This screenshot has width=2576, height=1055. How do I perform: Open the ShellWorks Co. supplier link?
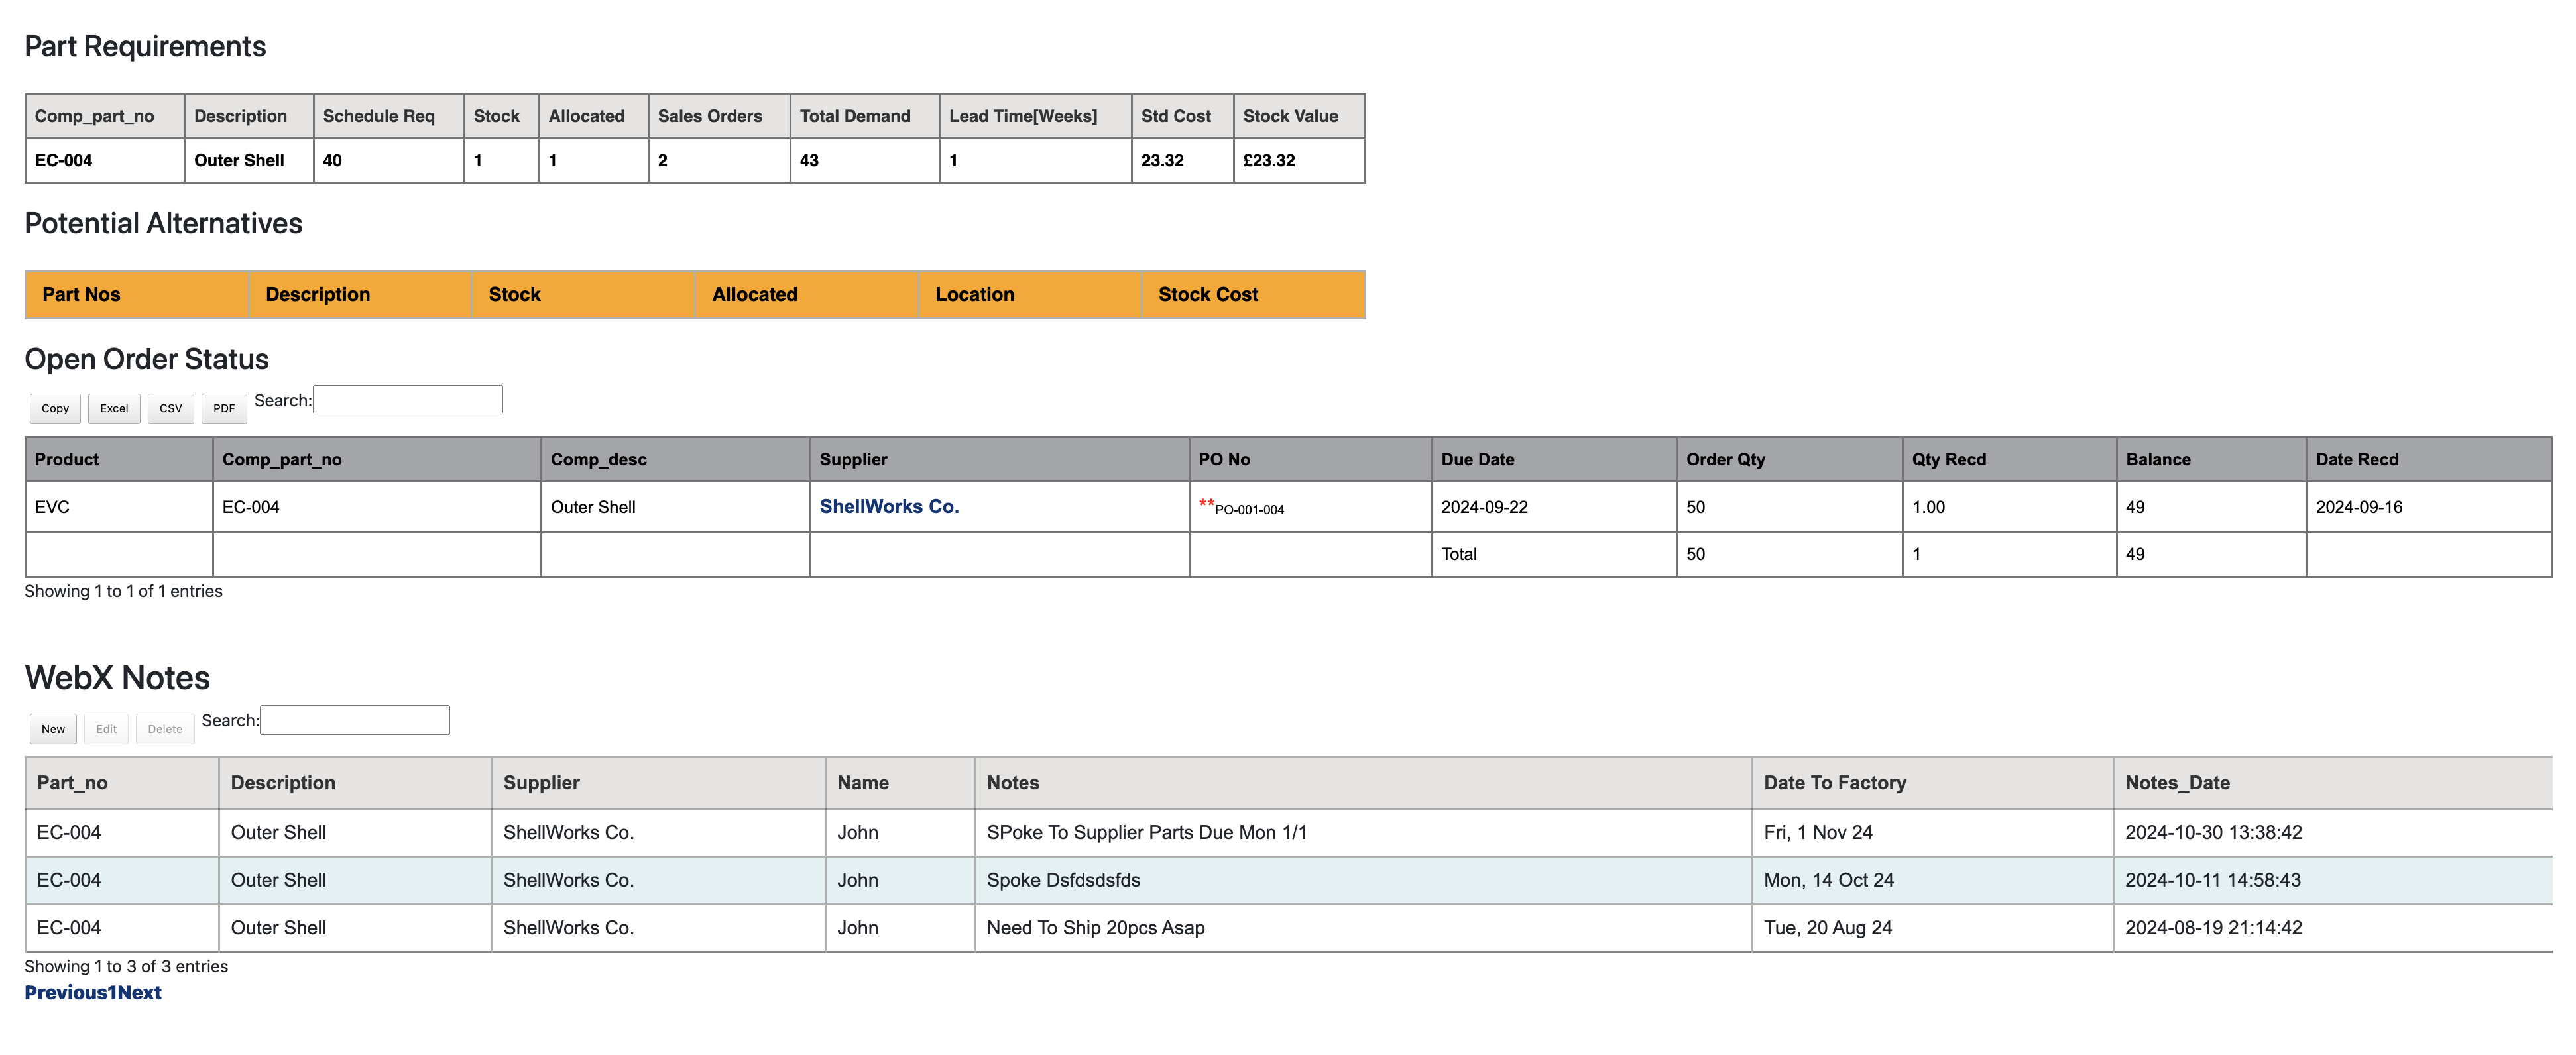click(x=888, y=506)
